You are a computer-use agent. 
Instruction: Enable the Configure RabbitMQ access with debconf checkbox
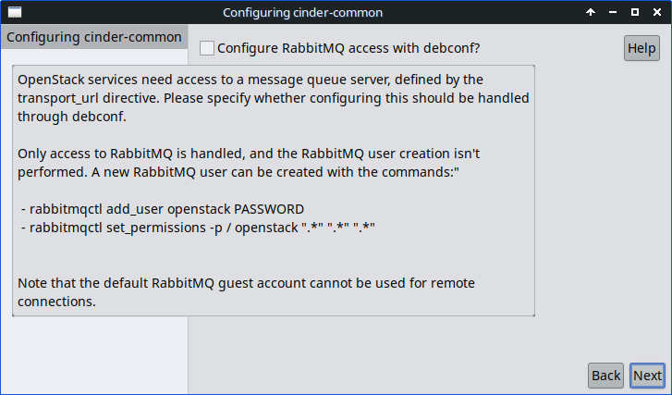click(x=207, y=48)
